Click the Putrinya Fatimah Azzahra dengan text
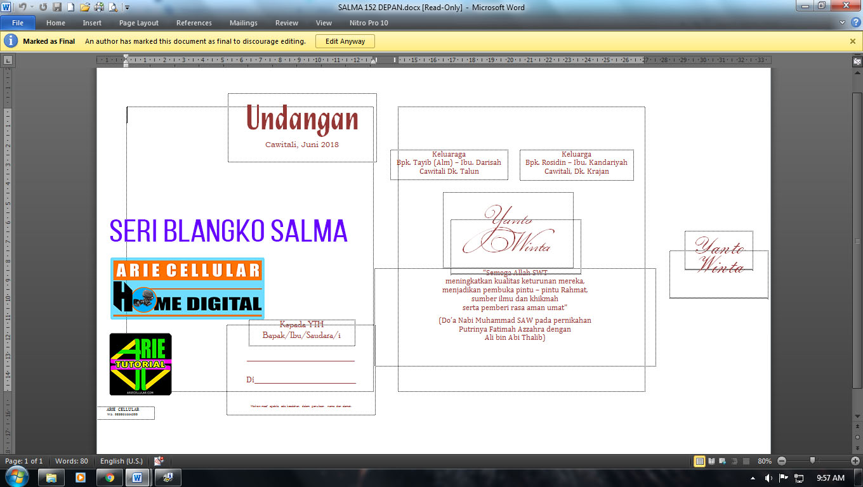Screen dimensions: 863x487 (515, 329)
